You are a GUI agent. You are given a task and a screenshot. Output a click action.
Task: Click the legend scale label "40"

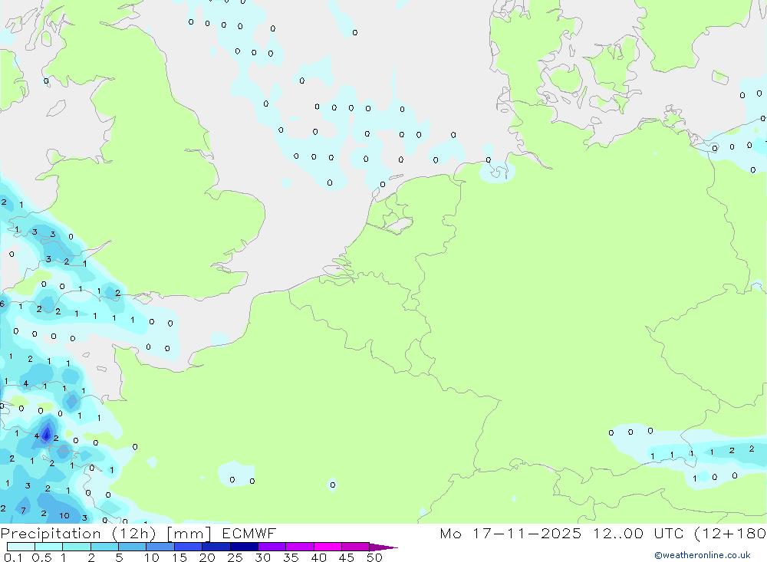pyautogui.click(x=318, y=557)
